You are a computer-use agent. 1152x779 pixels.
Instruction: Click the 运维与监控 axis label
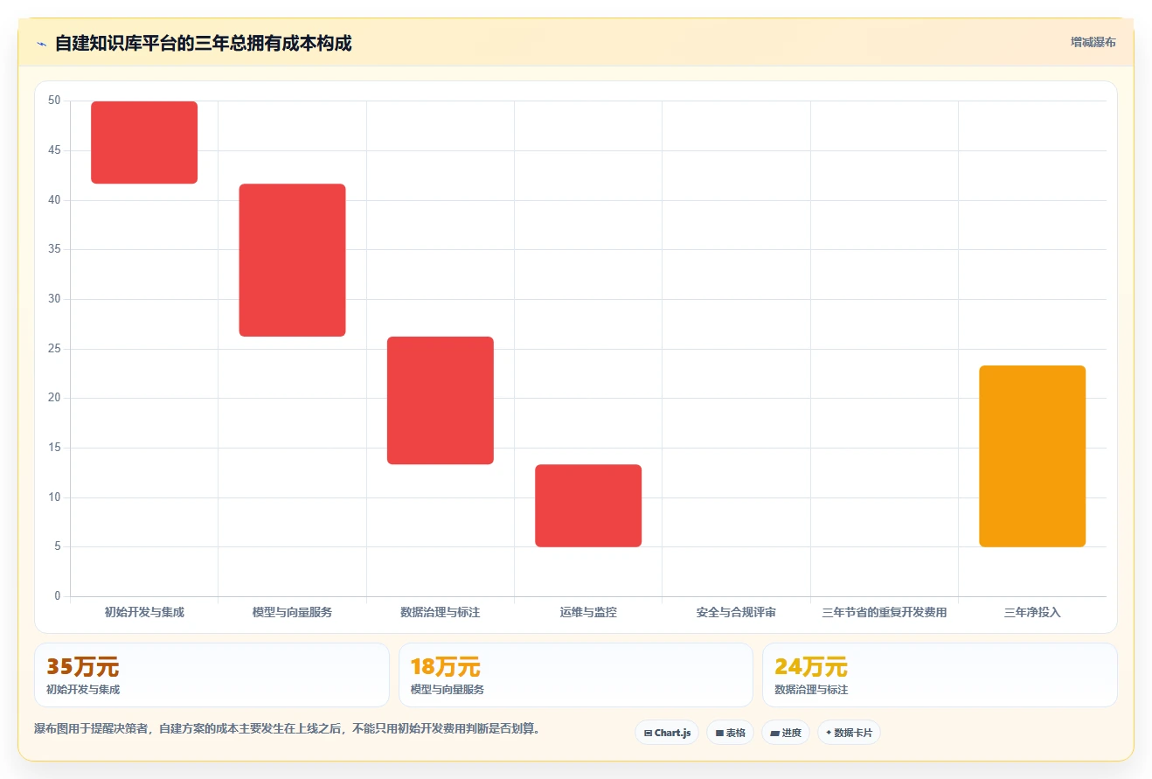[588, 612]
